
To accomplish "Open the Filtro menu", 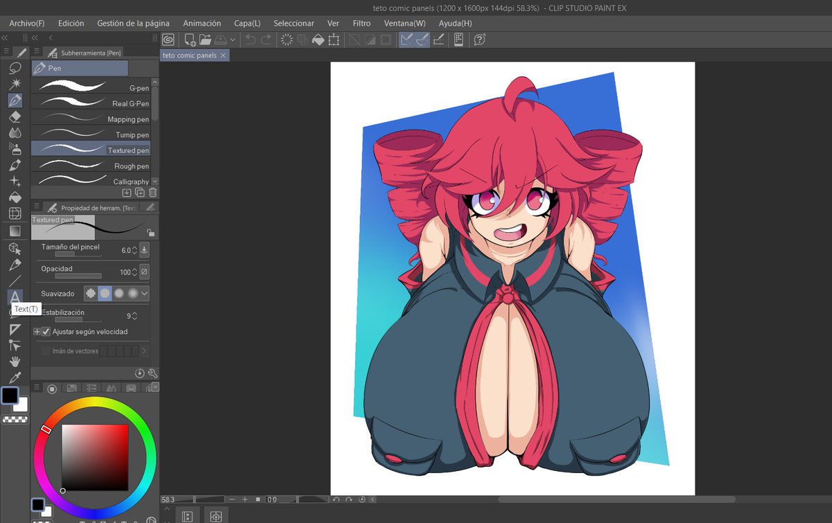I will point(361,23).
